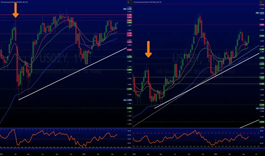Select the 3.001% price level label

click(262, 122)
